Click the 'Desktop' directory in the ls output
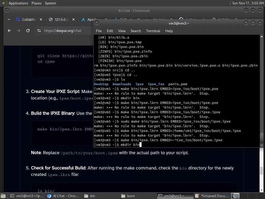 click(x=101, y=84)
